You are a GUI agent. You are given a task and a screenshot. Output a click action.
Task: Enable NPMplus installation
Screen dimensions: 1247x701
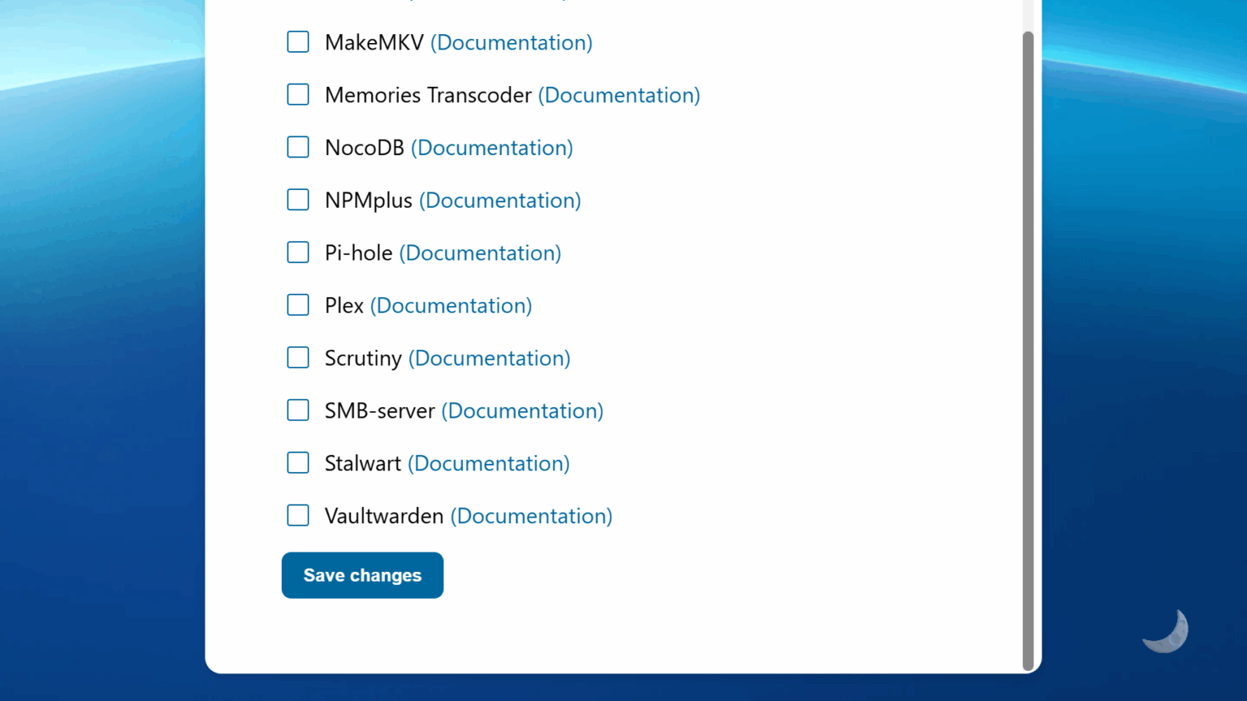click(298, 200)
